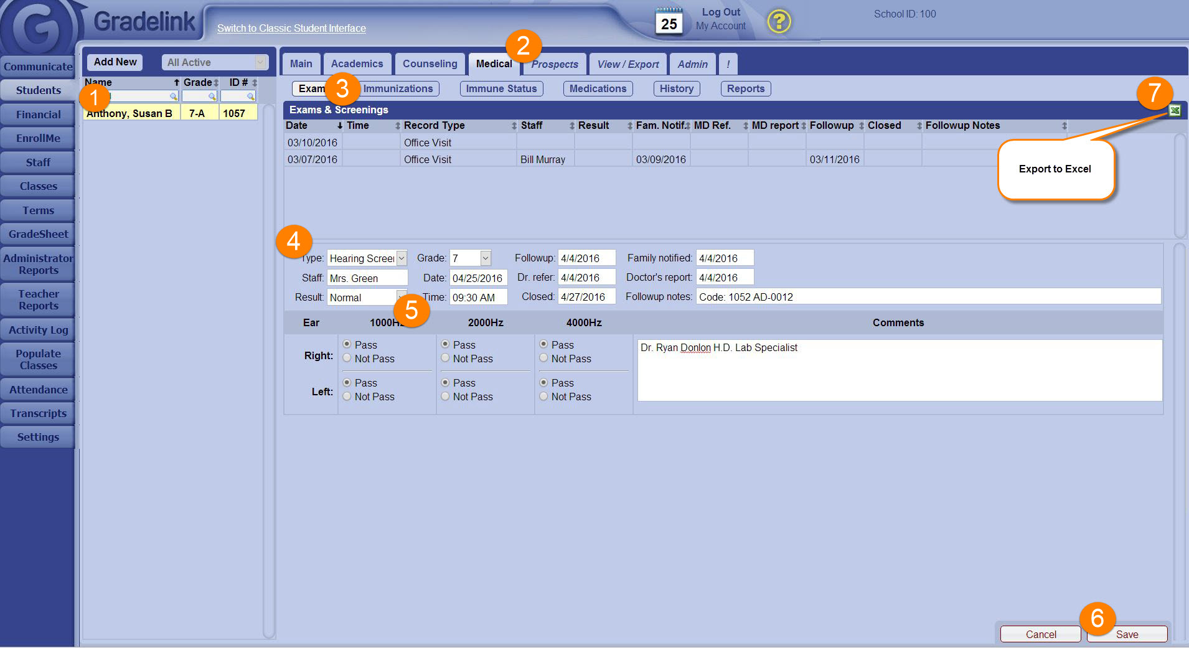Click Switch to Classic Student Interface link
Screen dimensions: 1189x648
click(291, 29)
